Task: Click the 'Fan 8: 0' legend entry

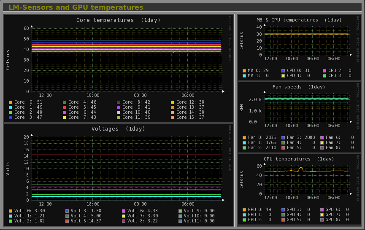Action: click(337, 148)
